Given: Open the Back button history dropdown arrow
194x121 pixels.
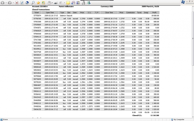Looking at the screenshot, I should click(x=6, y=3).
